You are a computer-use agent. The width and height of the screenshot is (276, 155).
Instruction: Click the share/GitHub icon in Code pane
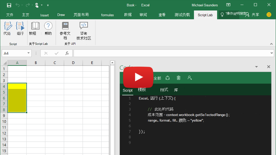tap(168, 78)
